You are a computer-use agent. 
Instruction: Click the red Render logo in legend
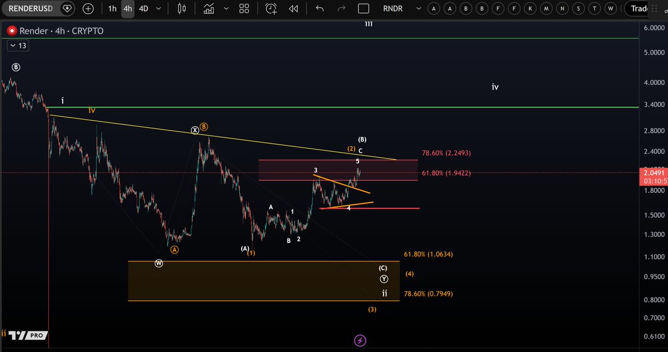pos(12,31)
